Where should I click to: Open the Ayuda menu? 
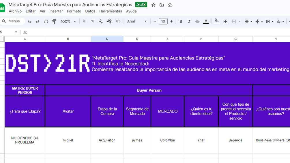coord(131,11)
